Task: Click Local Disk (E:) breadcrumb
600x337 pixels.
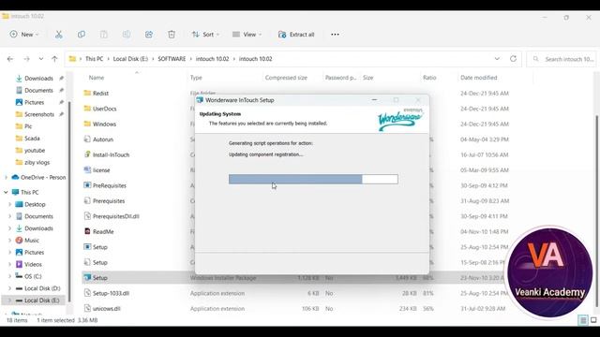Action: click(x=130, y=59)
